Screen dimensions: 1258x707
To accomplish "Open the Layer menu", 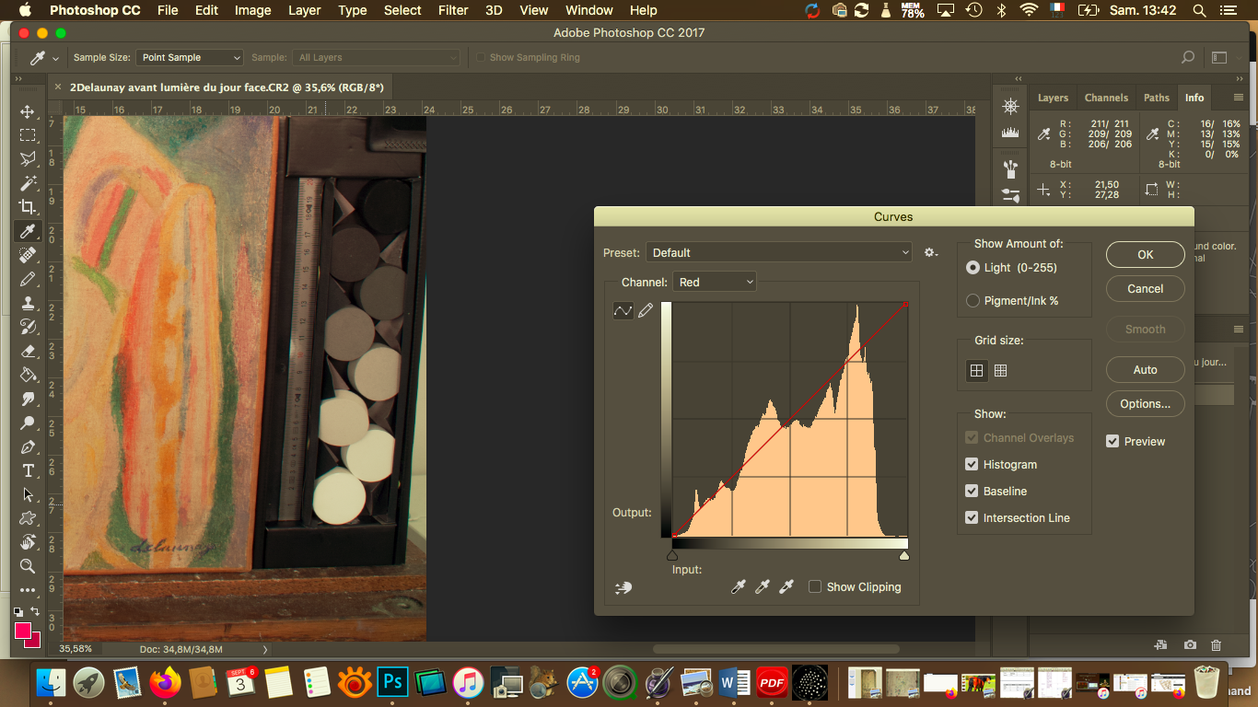I will point(304,10).
